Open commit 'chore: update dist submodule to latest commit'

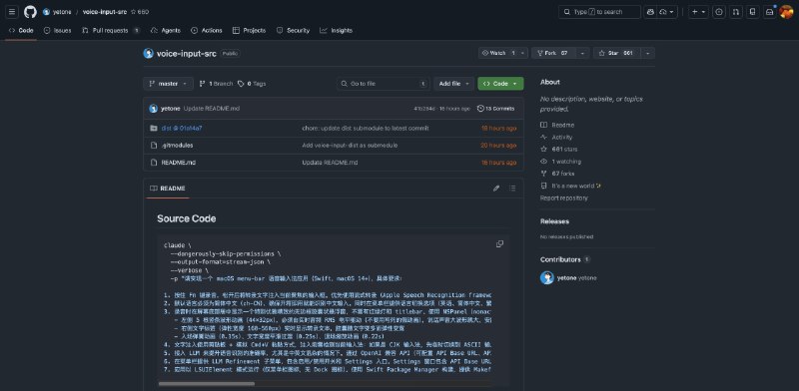(x=366, y=129)
